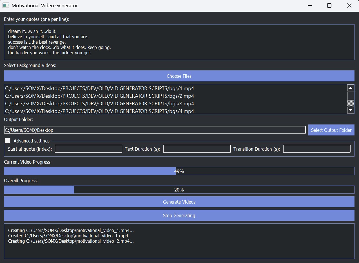359x263 pixels.
Task: Close the Motivational Video Generator window
Action: point(349,6)
